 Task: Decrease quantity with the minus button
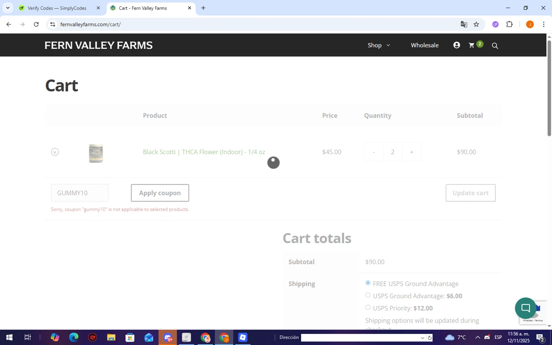click(374, 152)
